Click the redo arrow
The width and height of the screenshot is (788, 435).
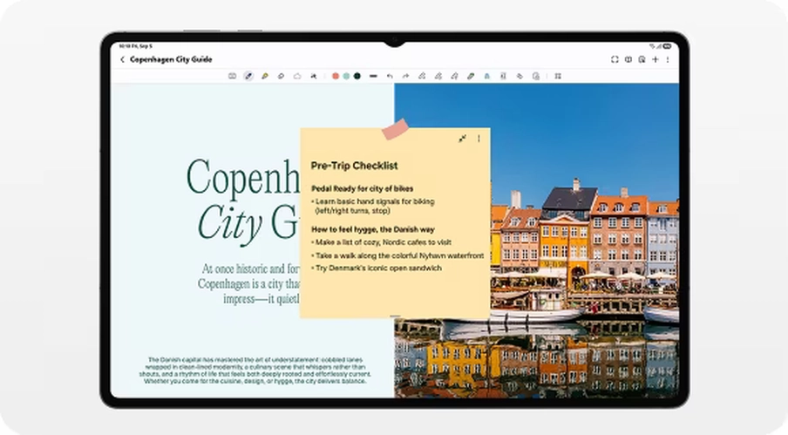(x=405, y=77)
